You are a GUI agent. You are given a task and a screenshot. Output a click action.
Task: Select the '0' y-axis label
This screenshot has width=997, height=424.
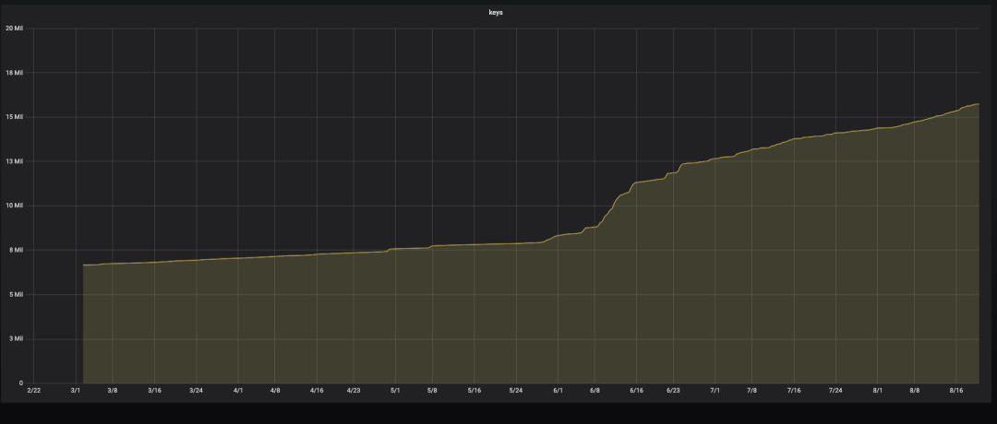(x=21, y=383)
